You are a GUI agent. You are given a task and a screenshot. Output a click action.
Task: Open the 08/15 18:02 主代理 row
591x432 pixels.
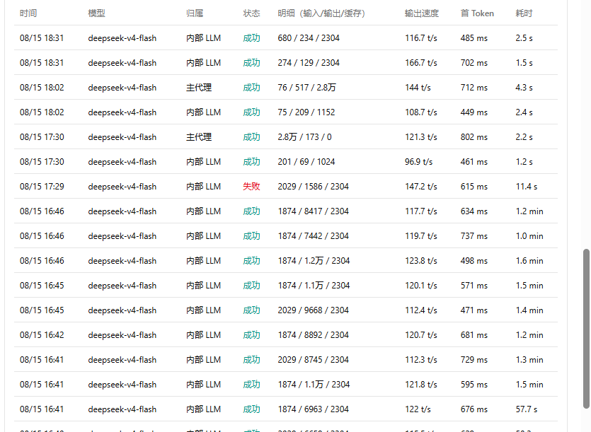click(x=286, y=88)
